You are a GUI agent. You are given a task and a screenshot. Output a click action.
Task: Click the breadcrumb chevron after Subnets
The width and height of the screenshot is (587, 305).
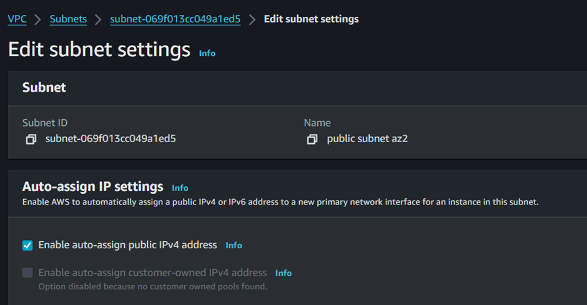pos(98,19)
